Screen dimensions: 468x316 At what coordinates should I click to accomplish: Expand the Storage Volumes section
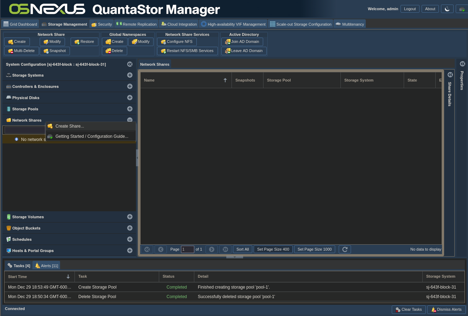coord(130,217)
